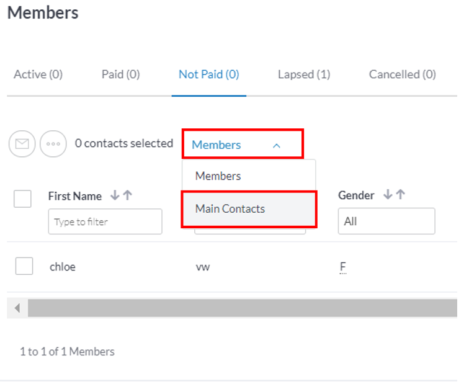Click the envelope email icon
Screen dimensions: 469x384
click(x=22, y=143)
